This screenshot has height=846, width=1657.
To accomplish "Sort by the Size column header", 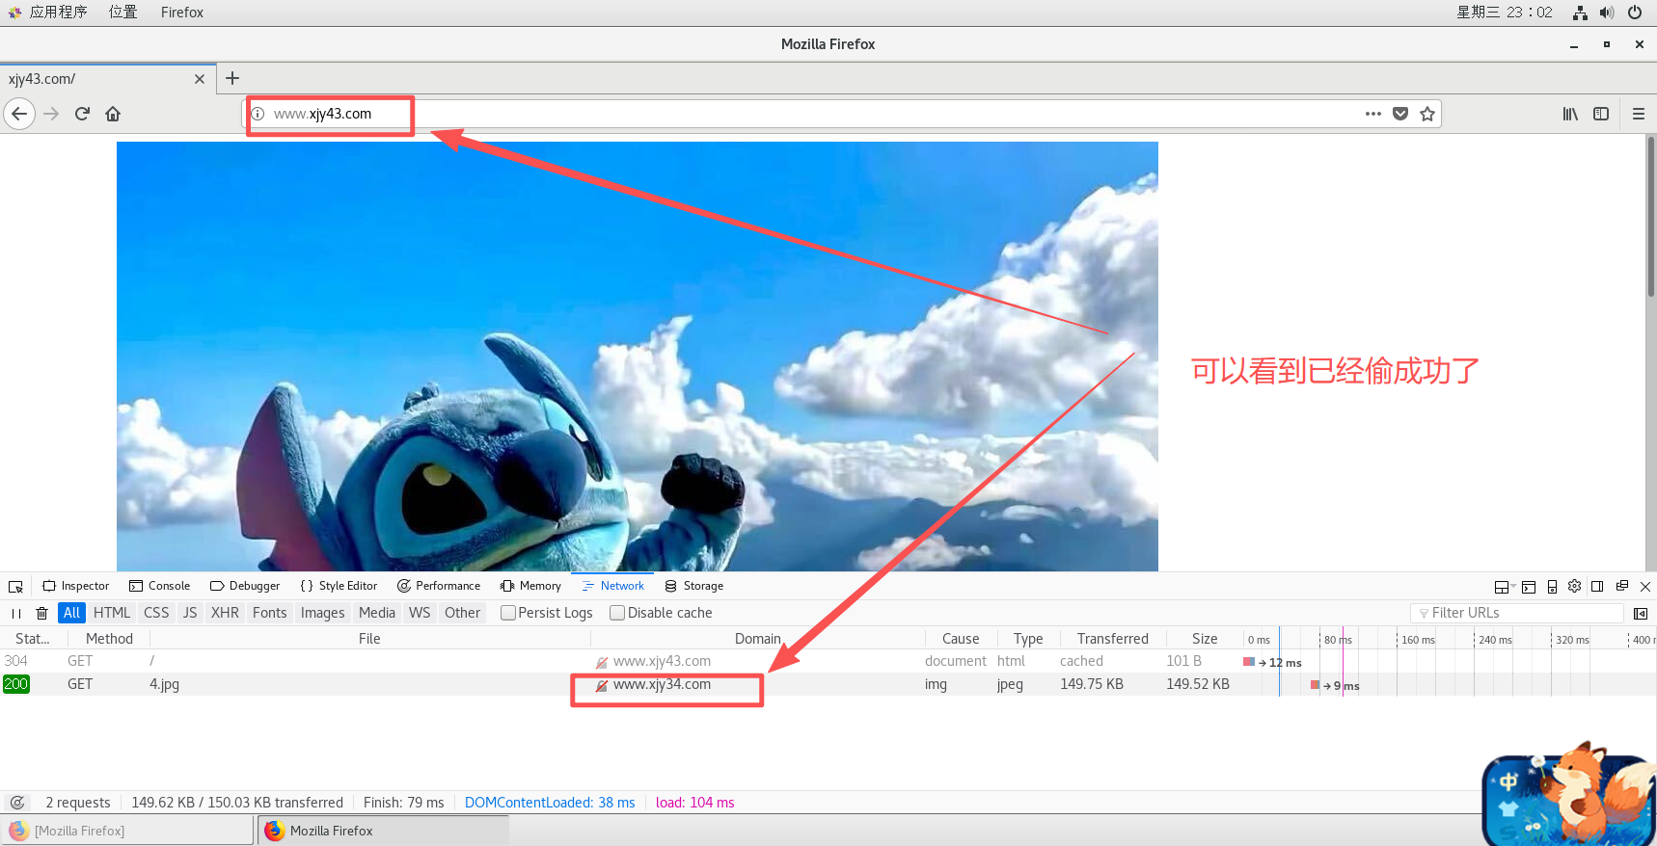I will click(1204, 639).
